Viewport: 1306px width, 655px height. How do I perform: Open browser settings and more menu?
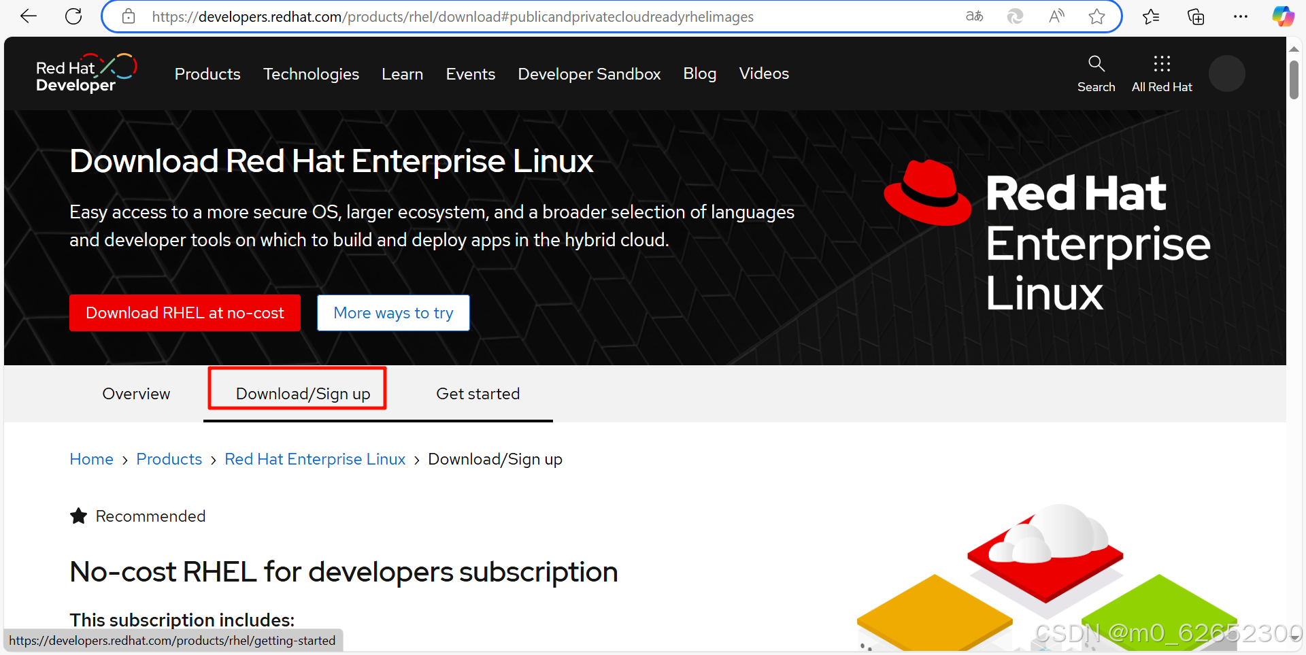pos(1241,16)
